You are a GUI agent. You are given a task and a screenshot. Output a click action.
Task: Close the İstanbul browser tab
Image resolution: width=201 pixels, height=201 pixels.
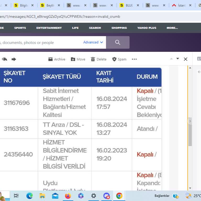190,5
